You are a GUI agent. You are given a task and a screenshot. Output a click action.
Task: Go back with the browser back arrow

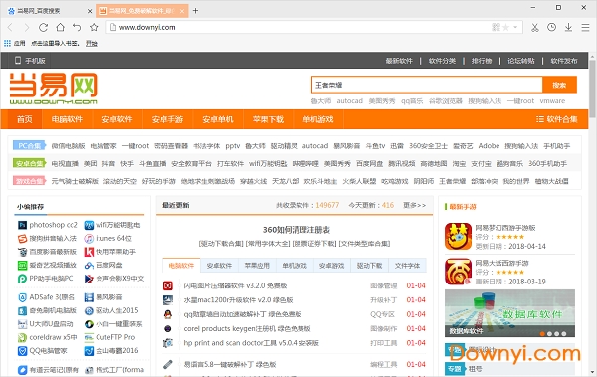10,27
